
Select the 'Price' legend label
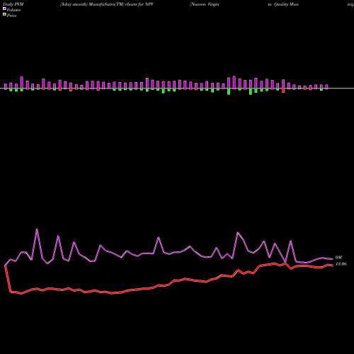(11, 16)
